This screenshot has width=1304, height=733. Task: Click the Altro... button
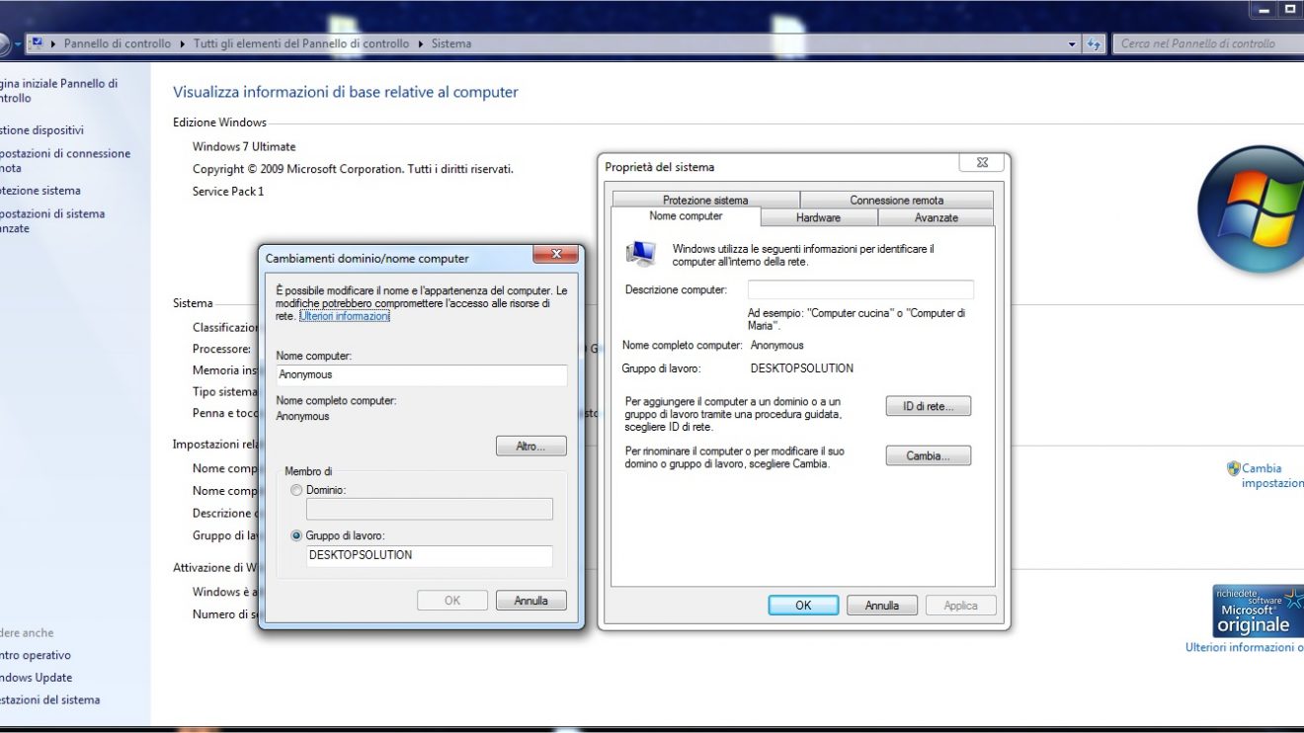[x=531, y=447]
